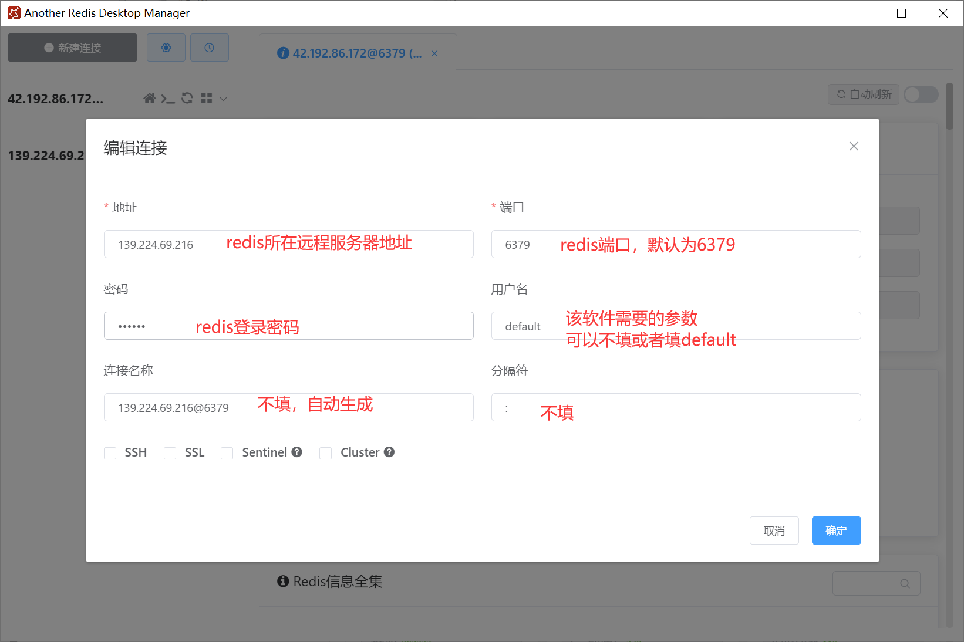Click the Redis信息全集 info icon

coord(283,581)
